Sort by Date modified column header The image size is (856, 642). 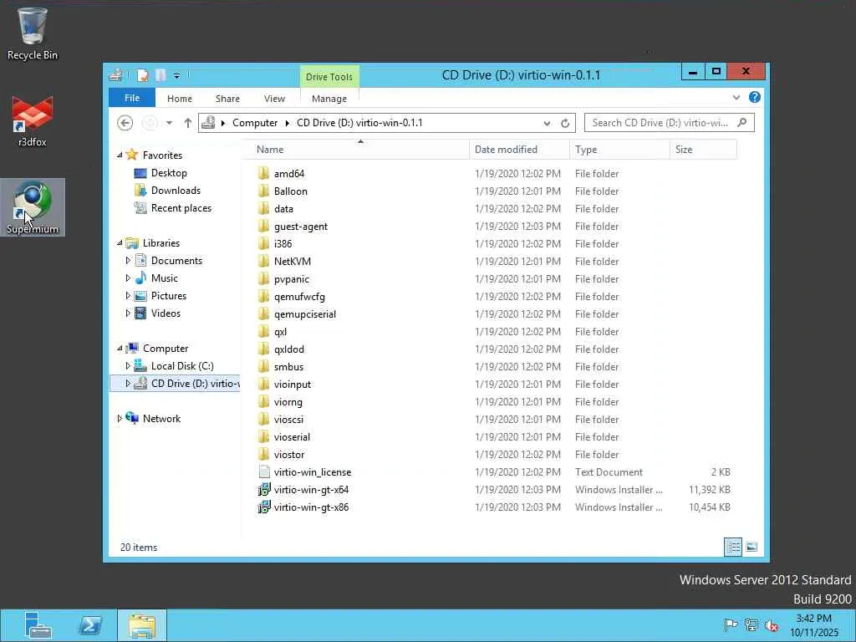pyautogui.click(x=519, y=150)
